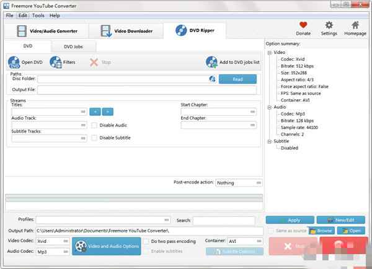The height and width of the screenshot is (269, 372).
Task: Expand the Post-encode action dropdown
Action: point(239,183)
